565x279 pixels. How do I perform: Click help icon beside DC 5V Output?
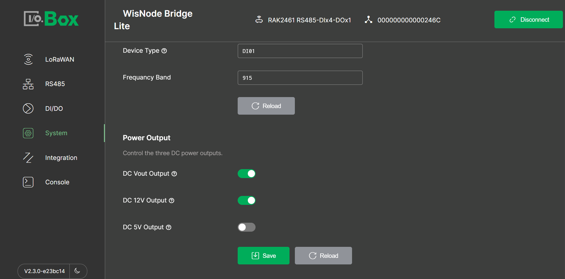click(x=169, y=227)
